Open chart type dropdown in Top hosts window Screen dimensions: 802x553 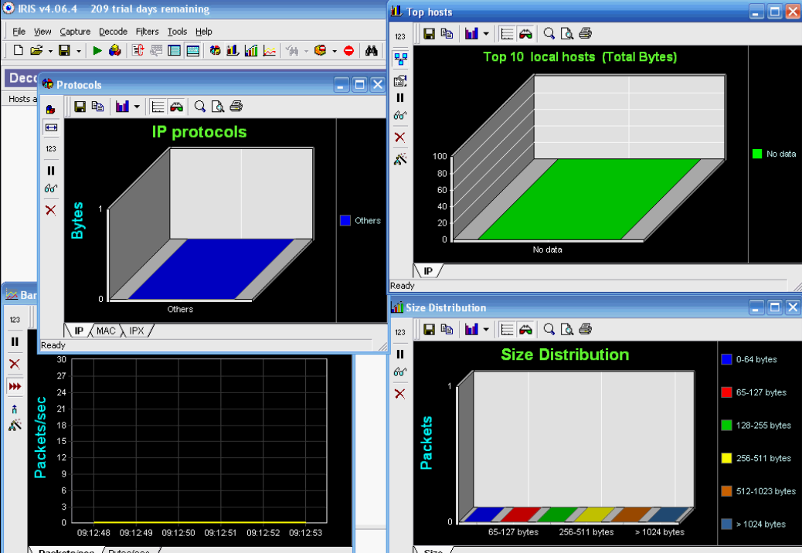pyautogui.click(x=486, y=34)
